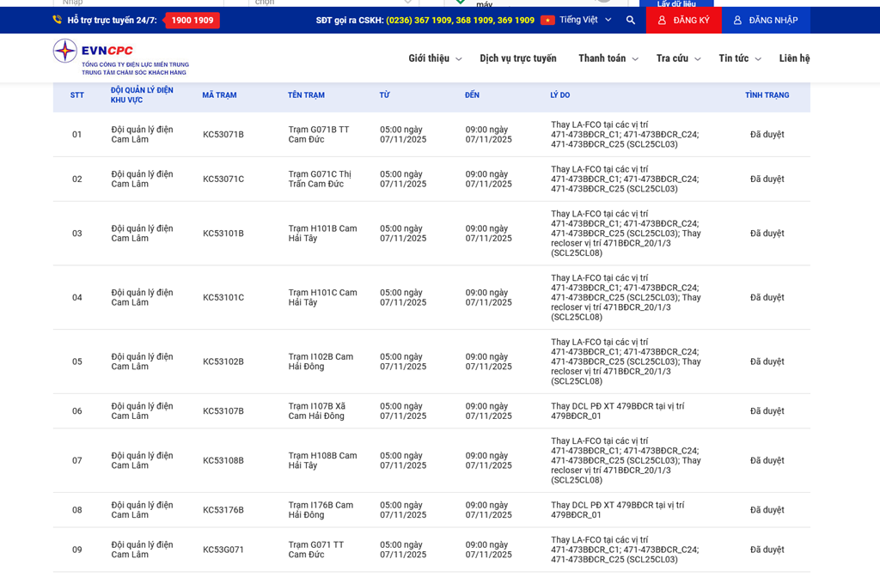Screen dimensions: 880x577
Task: Click the user icon in Đăng nhập
Action: pos(737,20)
